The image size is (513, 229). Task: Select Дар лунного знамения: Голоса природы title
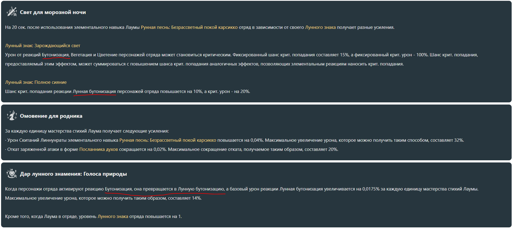tap(73, 174)
